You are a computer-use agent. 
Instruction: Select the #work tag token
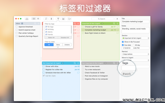127,74
